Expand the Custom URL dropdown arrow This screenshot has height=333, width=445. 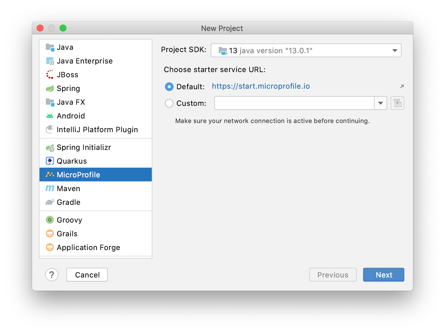pyautogui.click(x=381, y=103)
